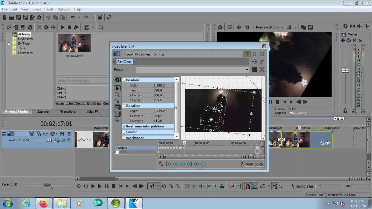Click the What's This help icon
Screen dimensions: 372x209
[x=109, y=18]
